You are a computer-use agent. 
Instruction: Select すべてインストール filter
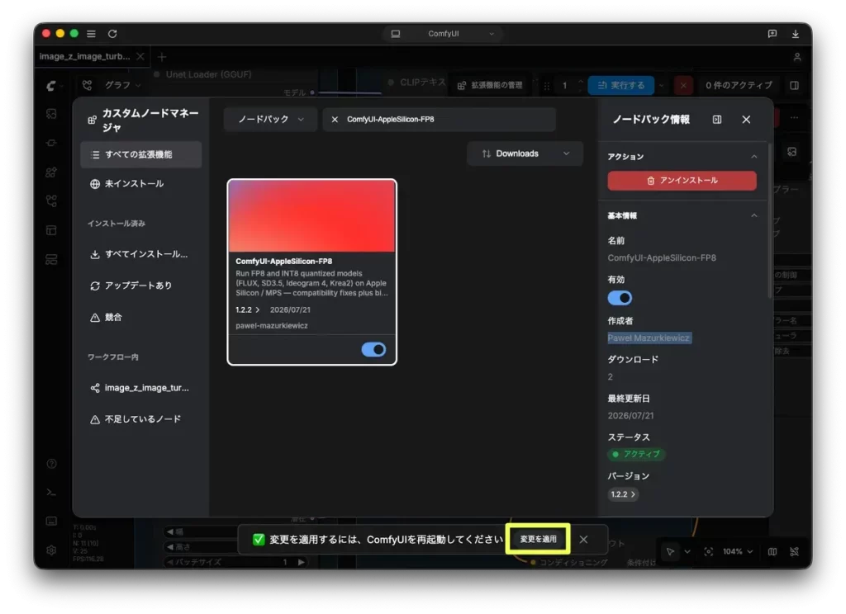coord(140,254)
